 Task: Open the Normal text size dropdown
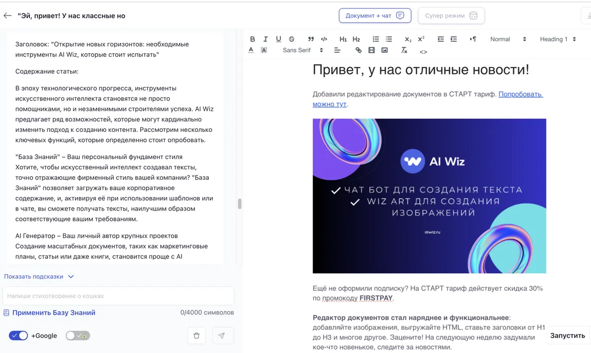[508, 39]
